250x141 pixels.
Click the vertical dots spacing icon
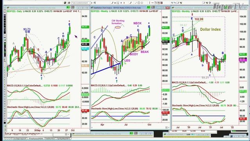tap(150, 3)
